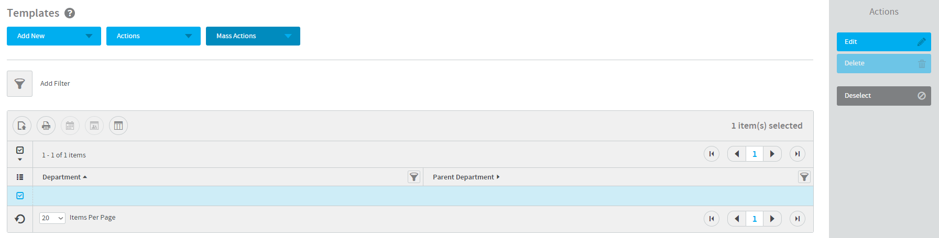939x238 pixels.
Task: Click the export to file icon
Action: tap(22, 126)
